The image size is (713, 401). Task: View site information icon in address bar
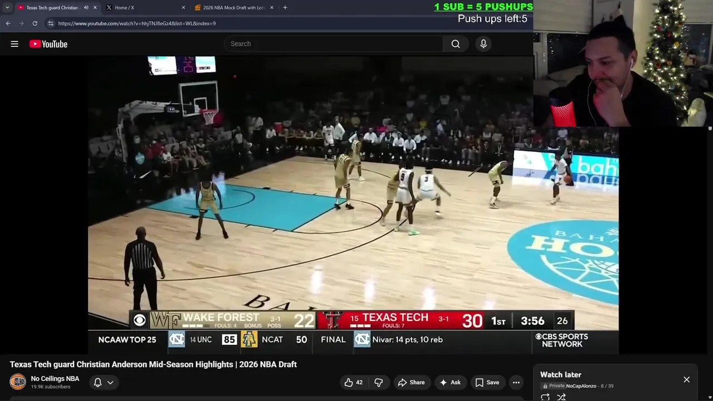[51, 23]
